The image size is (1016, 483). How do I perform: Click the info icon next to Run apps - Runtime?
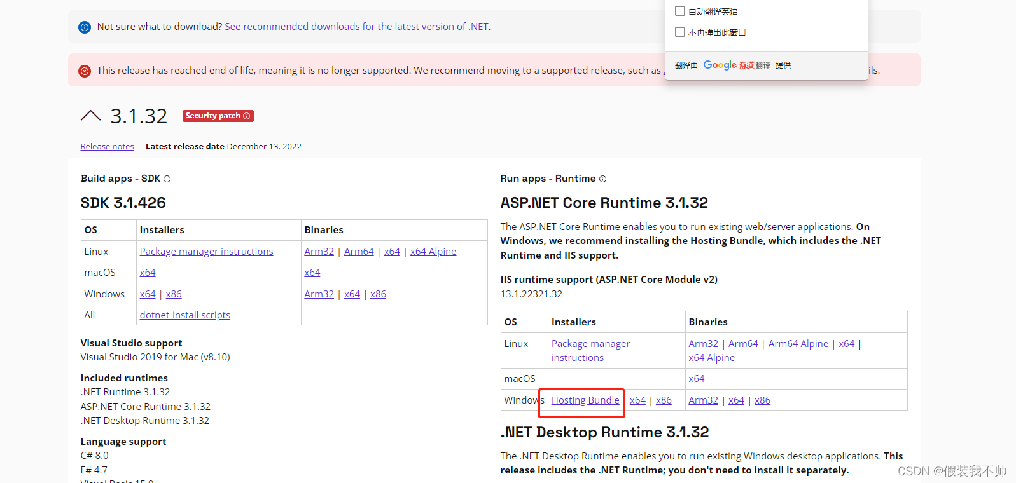[603, 179]
